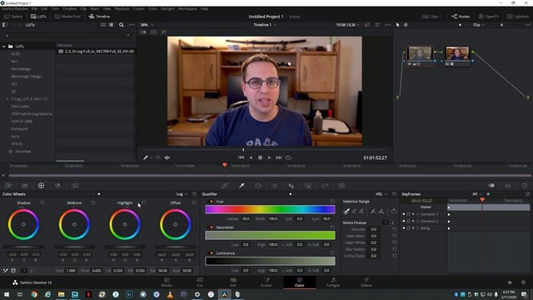The image size is (533, 300).
Task: Open the OpenFX panel button
Action: pyautogui.click(x=489, y=17)
